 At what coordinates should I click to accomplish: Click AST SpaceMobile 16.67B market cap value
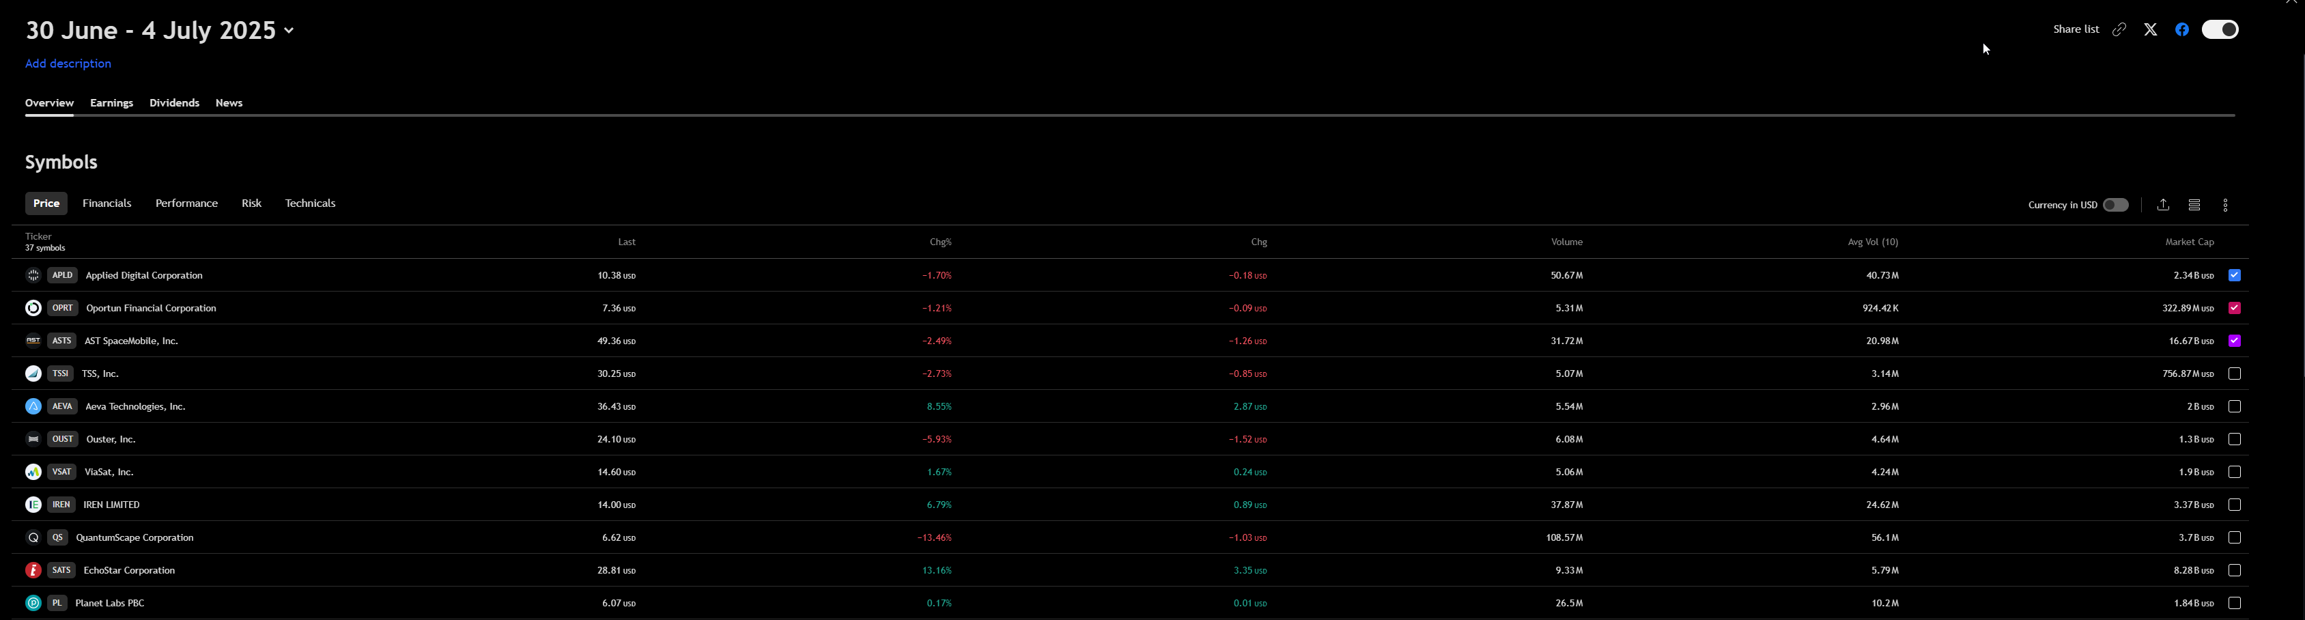point(2192,341)
